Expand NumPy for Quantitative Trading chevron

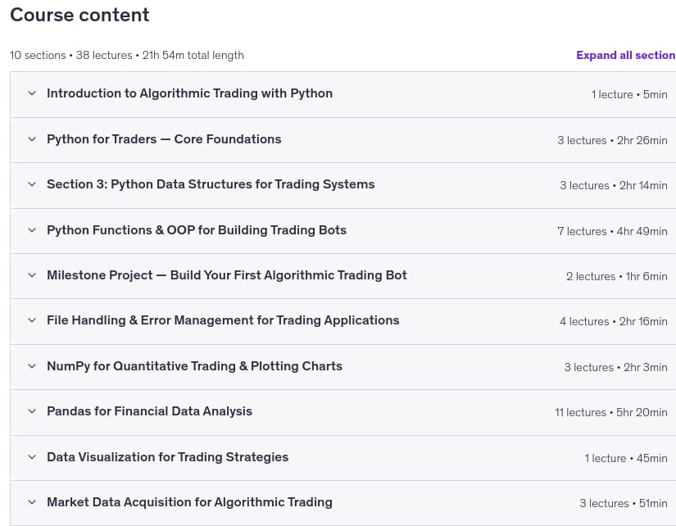[x=32, y=366]
